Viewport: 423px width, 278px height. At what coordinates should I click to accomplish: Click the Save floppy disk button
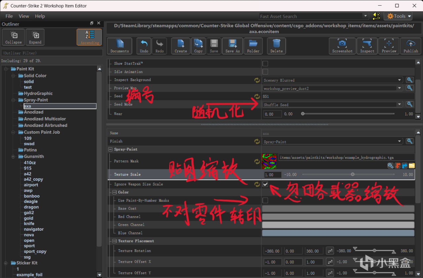point(214,46)
